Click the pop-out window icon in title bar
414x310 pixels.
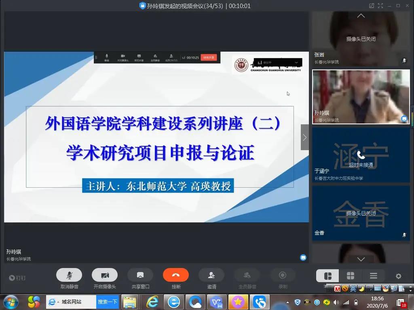click(372, 6)
